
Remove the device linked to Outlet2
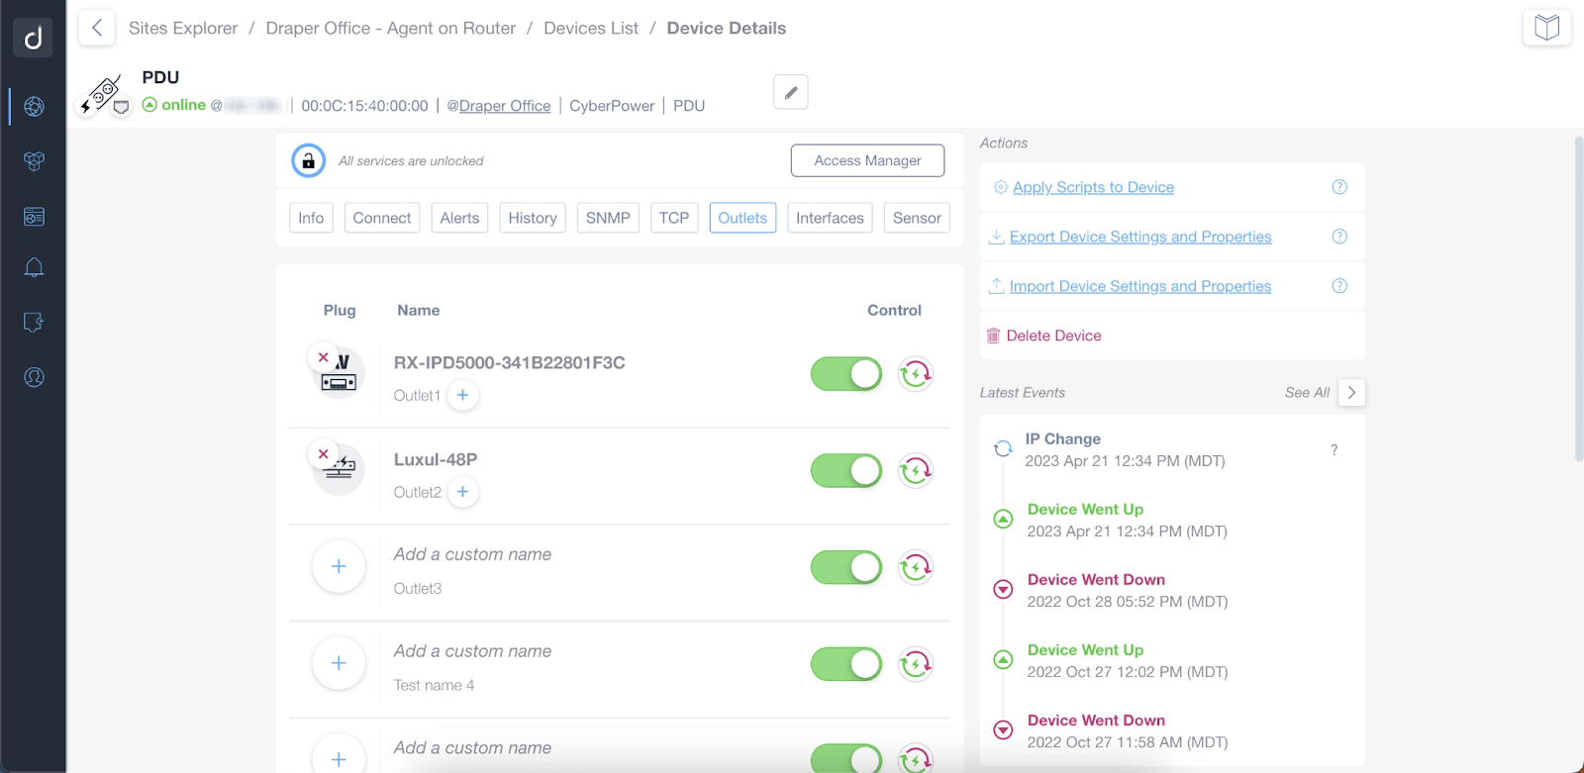tap(323, 454)
